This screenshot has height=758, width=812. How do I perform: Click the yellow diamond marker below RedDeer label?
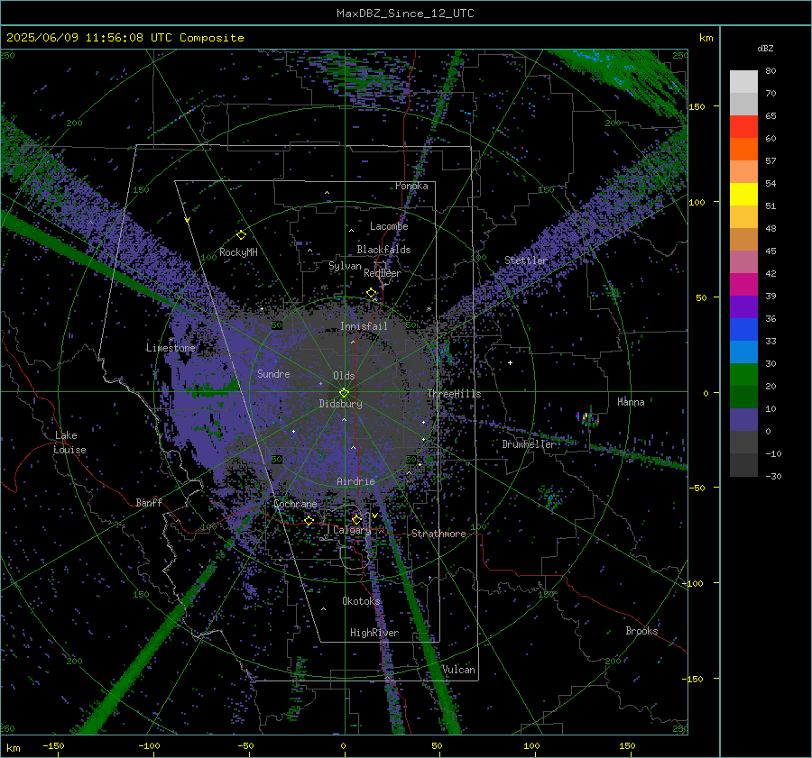click(x=371, y=293)
